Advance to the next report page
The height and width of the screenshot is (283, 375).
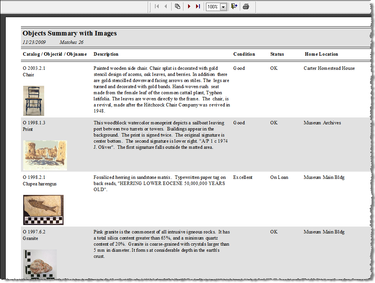click(189, 6)
